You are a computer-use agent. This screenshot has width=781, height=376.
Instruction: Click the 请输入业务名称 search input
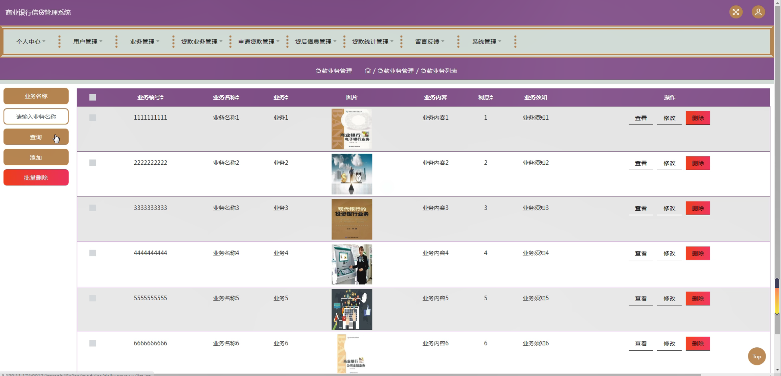point(36,117)
